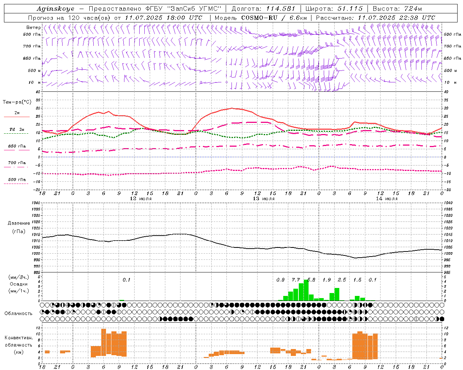
Task: Click the "1.5" precipitation amount value
Action: pos(357,280)
